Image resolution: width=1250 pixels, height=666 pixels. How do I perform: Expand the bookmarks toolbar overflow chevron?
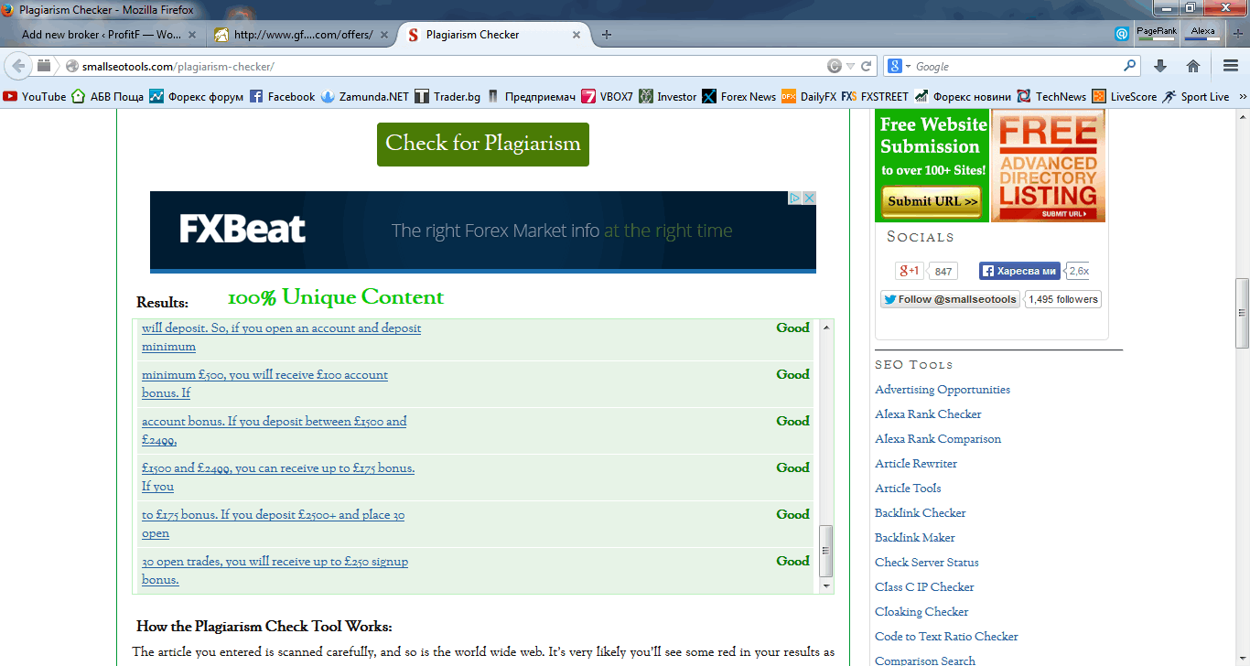click(1243, 96)
